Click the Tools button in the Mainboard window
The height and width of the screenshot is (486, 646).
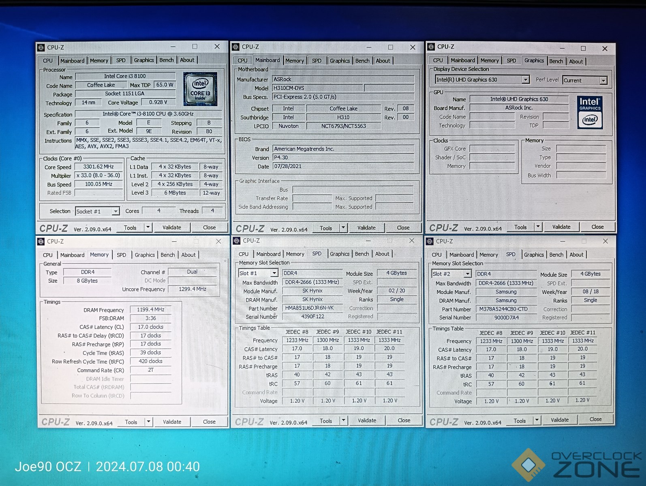(326, 228)
